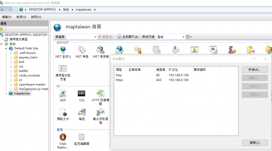Click the 瀏覽(B) button
The height and width of the screenshot is (151, 272).
255,95
